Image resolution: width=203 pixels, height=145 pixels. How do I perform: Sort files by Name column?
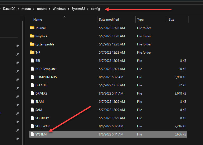[x=38, y=20]
